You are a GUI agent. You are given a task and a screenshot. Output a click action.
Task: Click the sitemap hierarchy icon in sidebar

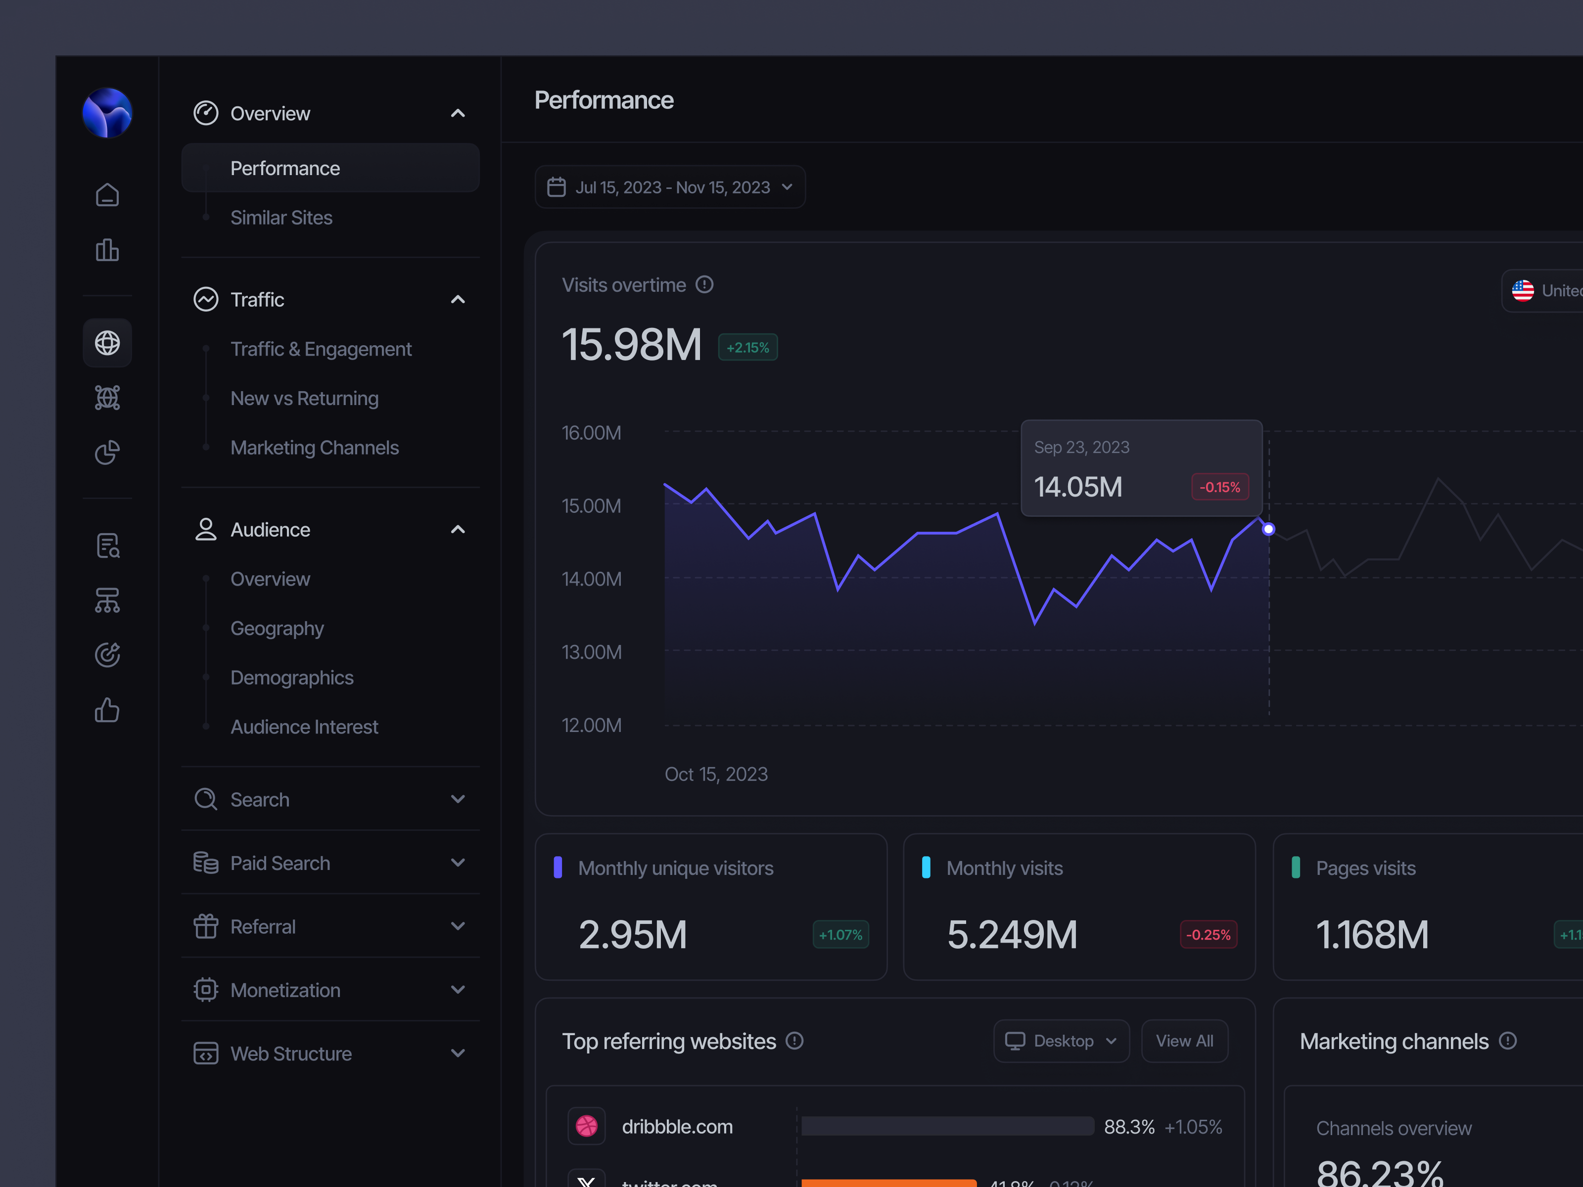click(107, 600)
